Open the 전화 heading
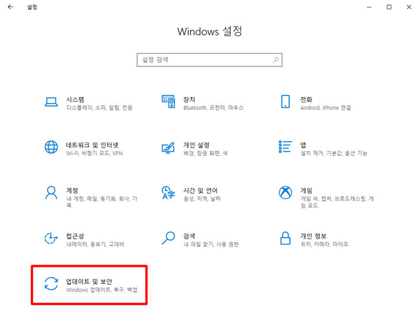Screen dimensions: 419x310 click(306, 99)
